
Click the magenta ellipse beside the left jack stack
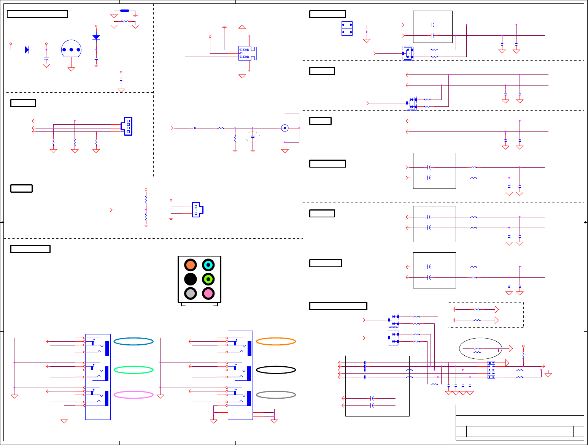click(x=133, y=395)
